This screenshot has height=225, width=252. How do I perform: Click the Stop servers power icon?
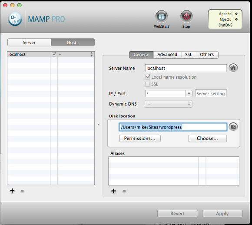[186, 17]
